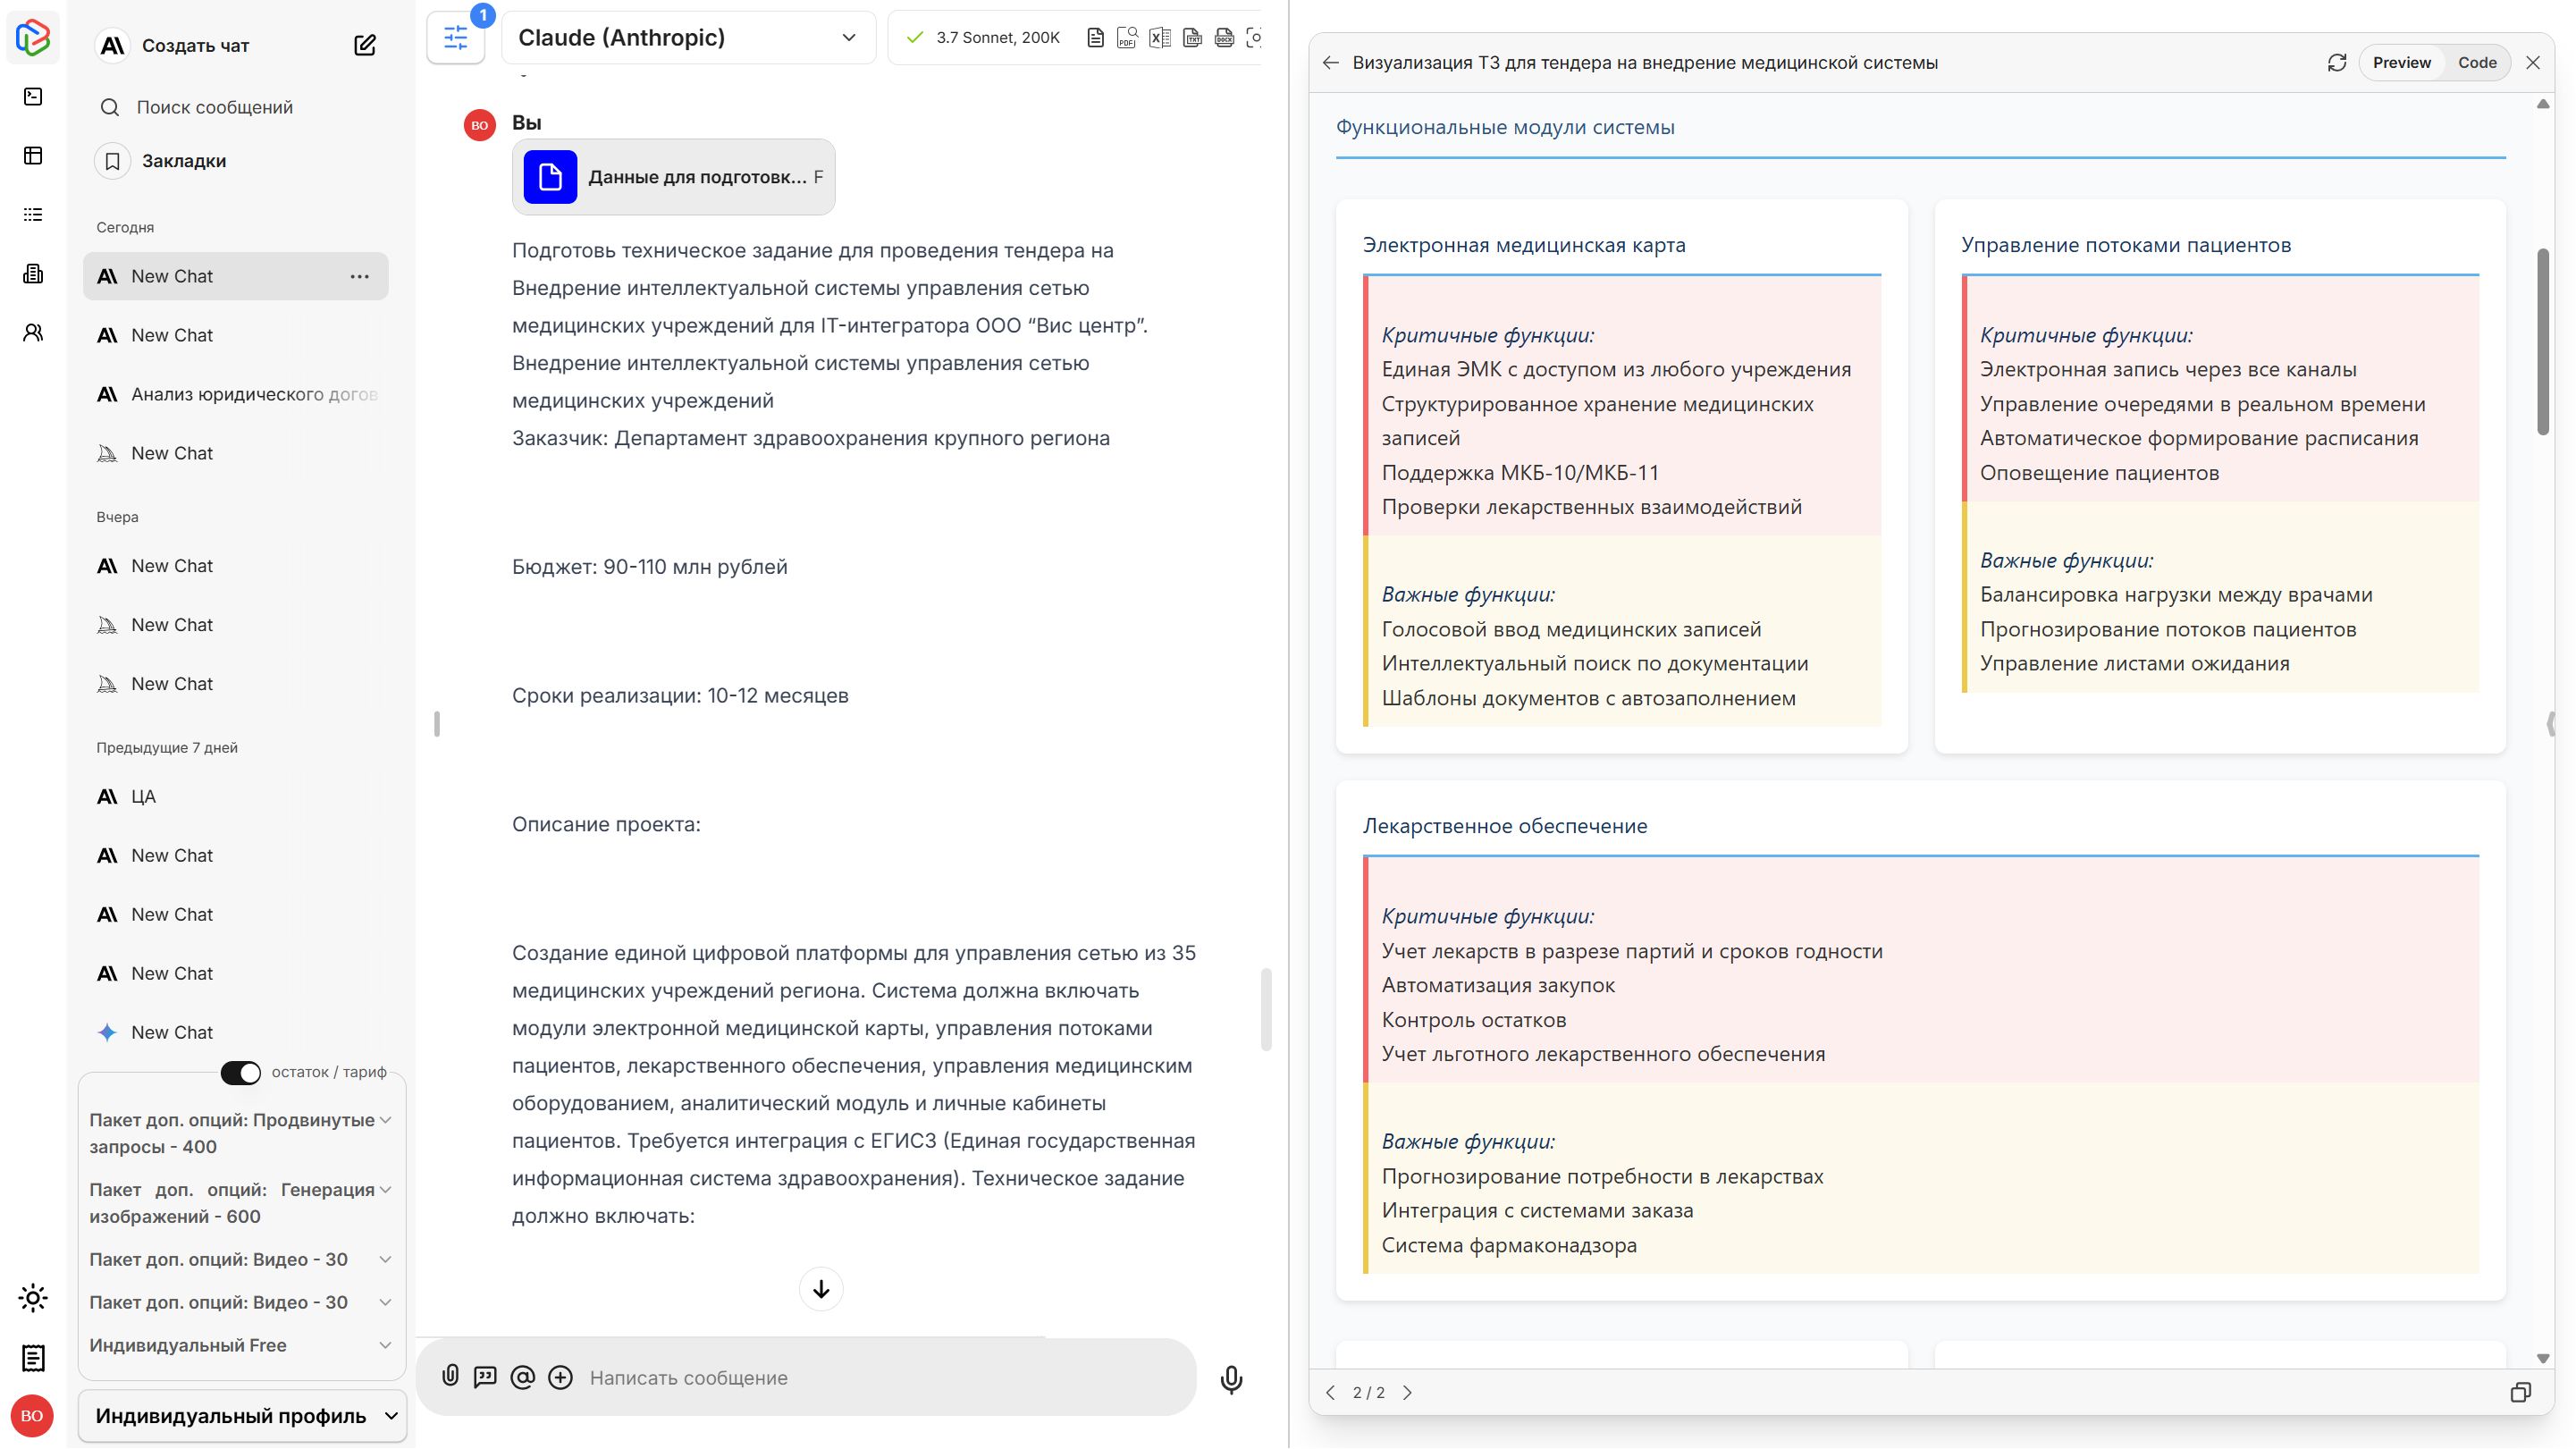Click the copy icon at preview panel bottom
Screen dimensions: 2576x1449
[2520, 1392]
